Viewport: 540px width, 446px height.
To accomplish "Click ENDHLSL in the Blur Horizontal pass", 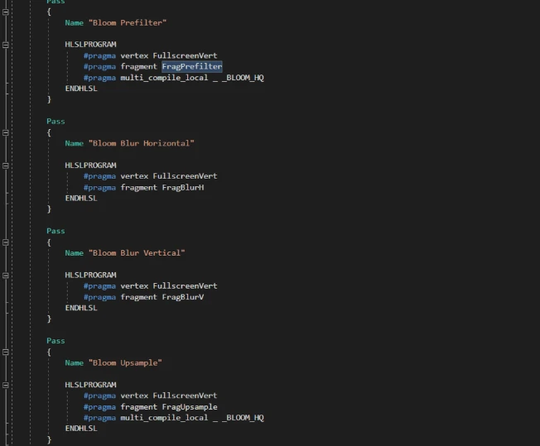I will pyautogui.click(x=81, y=199).
